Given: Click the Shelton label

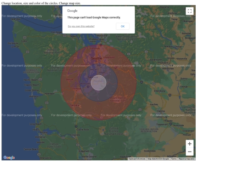Looking at the screenshot, I should 69,79.
